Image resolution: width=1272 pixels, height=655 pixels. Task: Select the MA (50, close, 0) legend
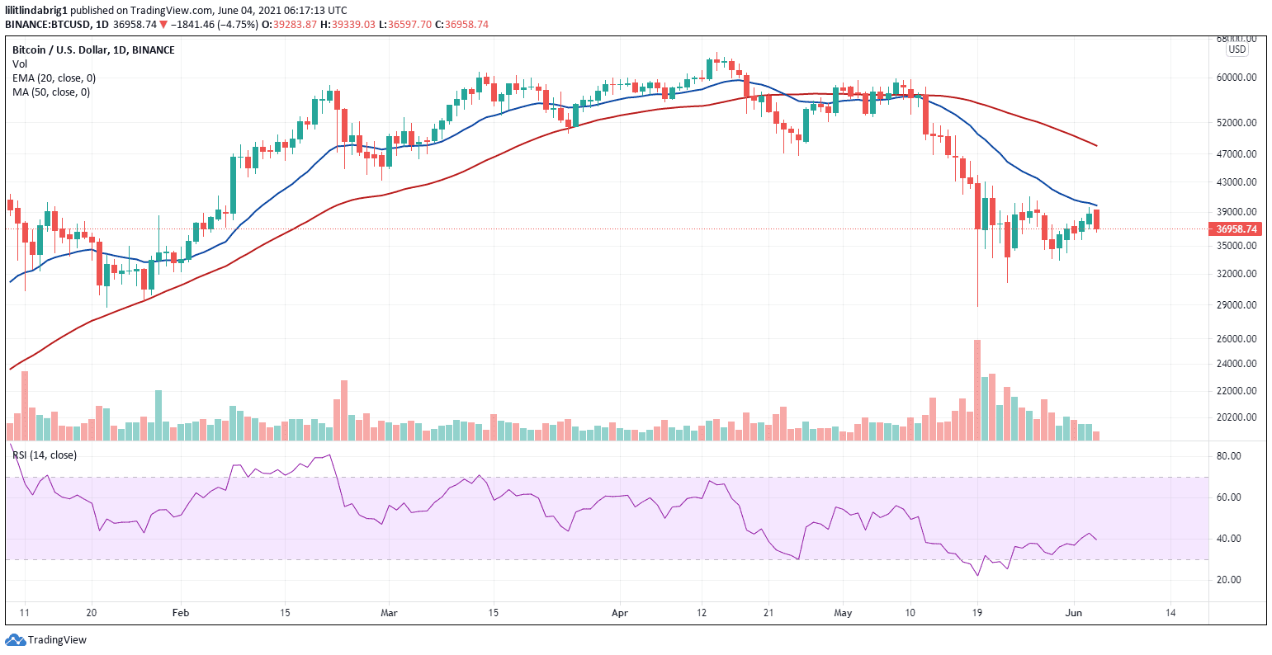pyautogui.click(x=51, y=92)
